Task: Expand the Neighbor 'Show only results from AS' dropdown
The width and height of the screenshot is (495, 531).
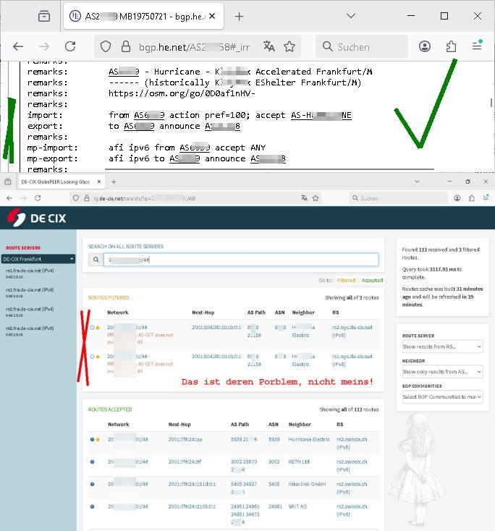Action: [444, 371]
